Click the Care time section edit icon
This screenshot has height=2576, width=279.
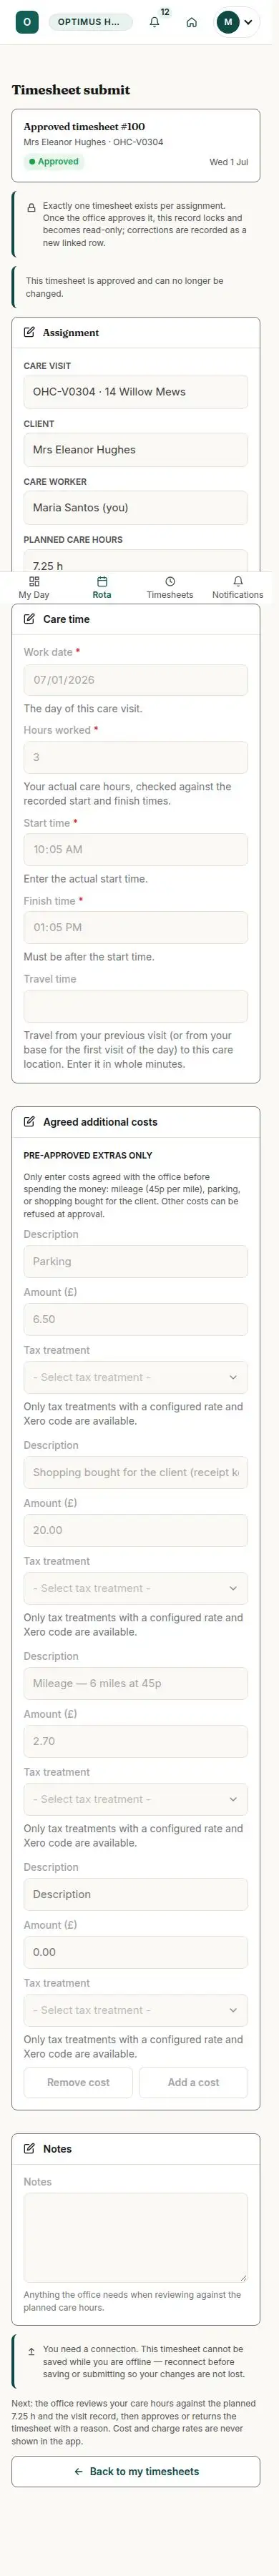pos(29,619)
